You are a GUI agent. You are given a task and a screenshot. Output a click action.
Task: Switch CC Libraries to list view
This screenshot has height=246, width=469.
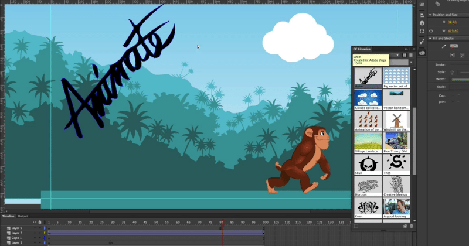tap(410, 55)
